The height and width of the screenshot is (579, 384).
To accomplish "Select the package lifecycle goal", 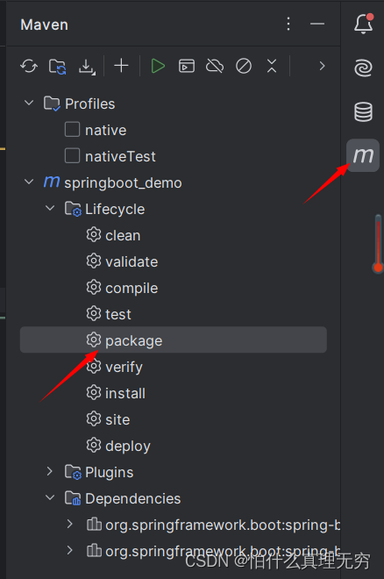I will [x=174, y=340].
